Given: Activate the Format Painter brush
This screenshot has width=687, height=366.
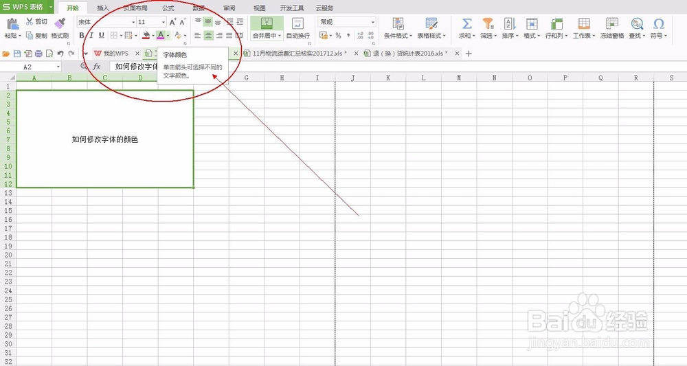Looking at the screenshot, I should pyautogui.click(x=60, y=23).
